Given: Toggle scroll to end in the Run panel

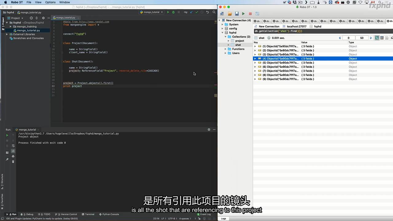Looking at the screenshot, I should [x=13, y=151].
